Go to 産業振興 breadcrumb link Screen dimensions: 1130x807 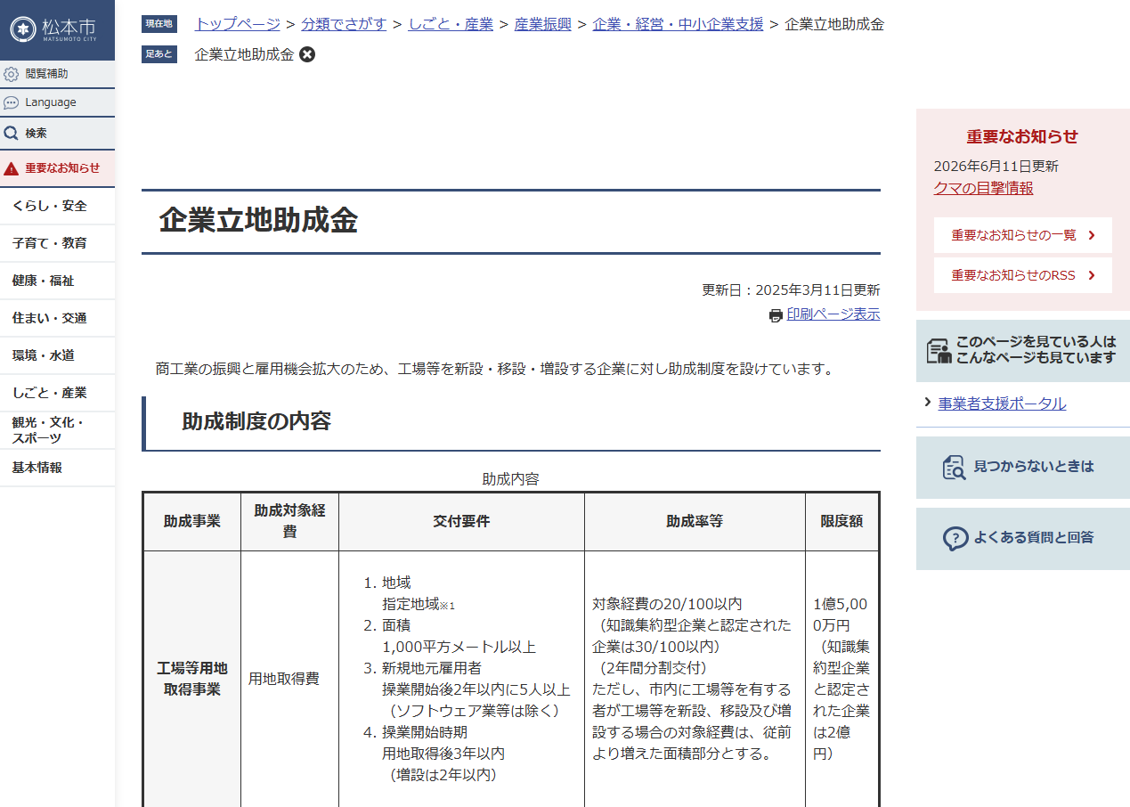542,24
